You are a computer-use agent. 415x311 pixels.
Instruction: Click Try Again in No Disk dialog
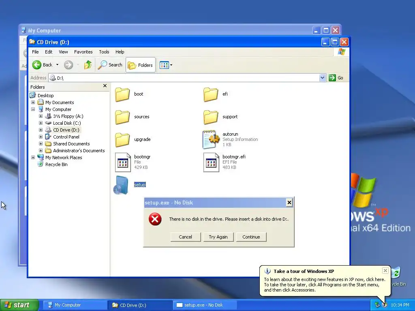(x=218, y=237)
